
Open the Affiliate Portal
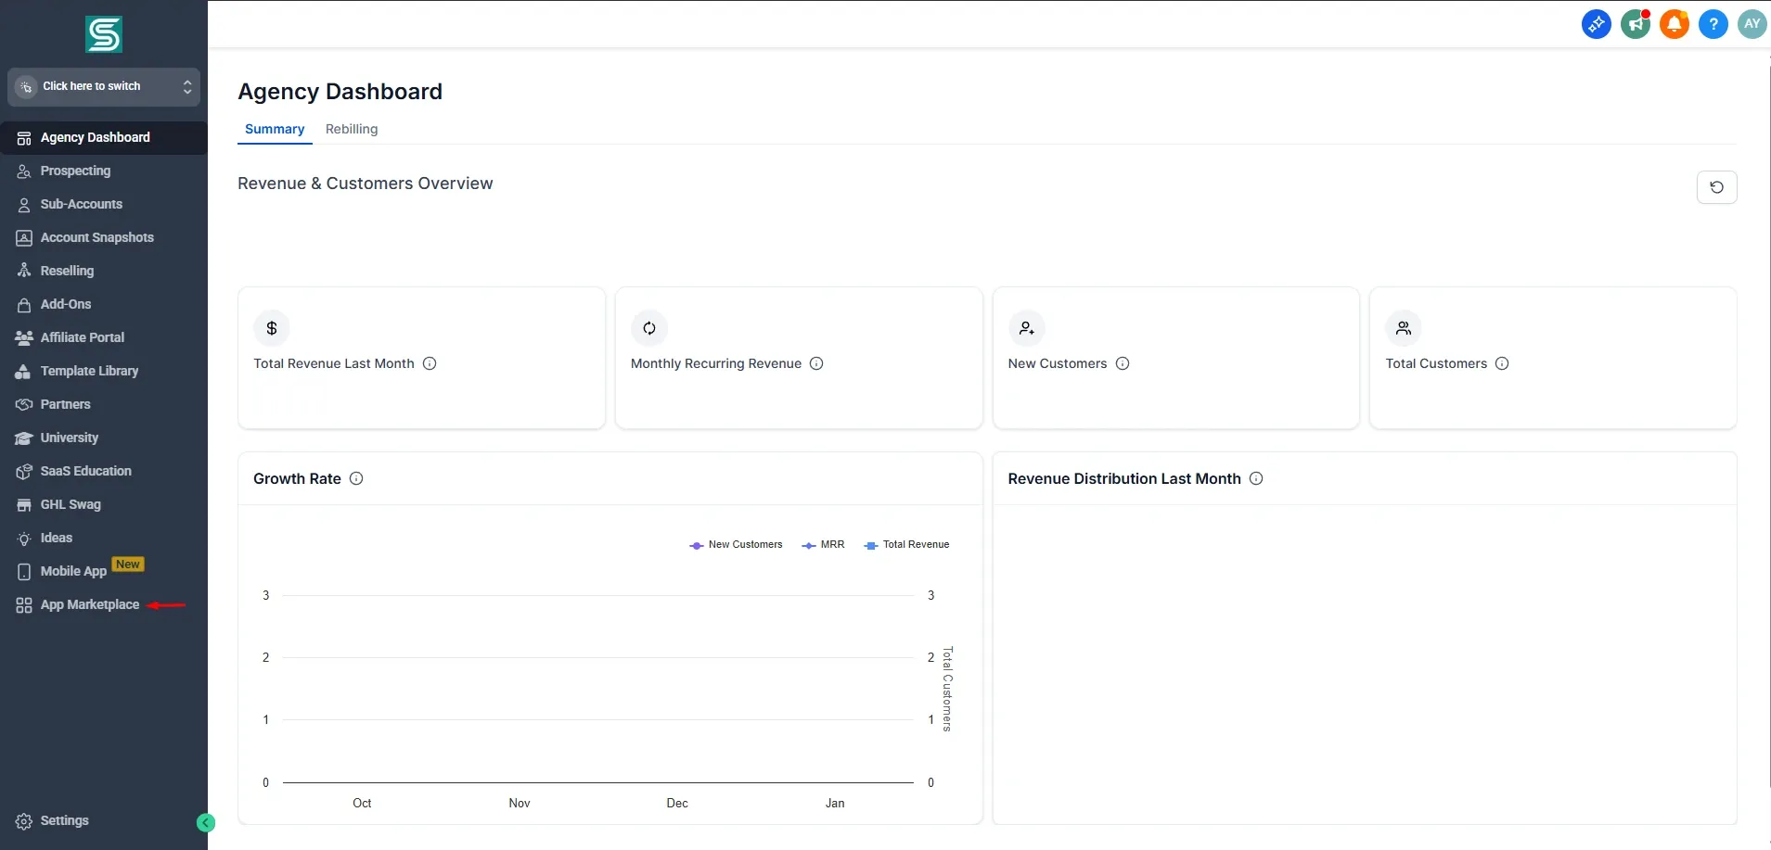pyautogui.click(x=82, y=337)
